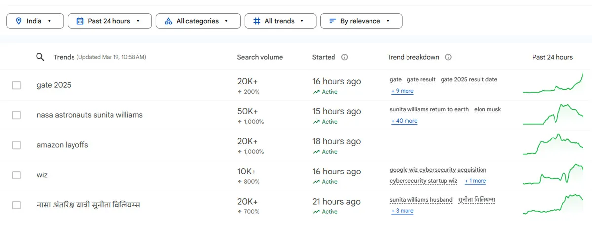Image resolution: width=592 pixels, height=241 pixels.
Task: Tick the amazon layoffs checkbox
Action: [x=16, y=145]
